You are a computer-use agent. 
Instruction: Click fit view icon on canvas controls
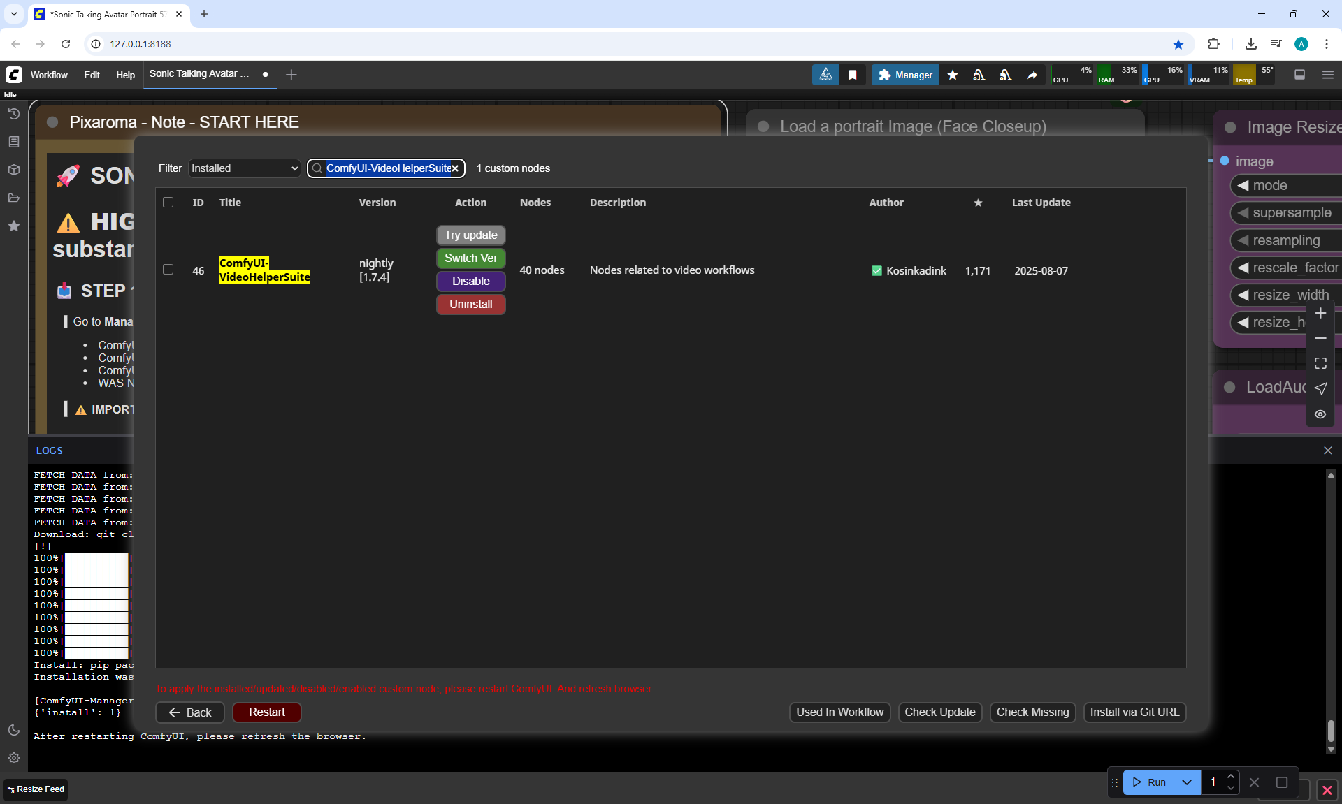point(1320,363)
